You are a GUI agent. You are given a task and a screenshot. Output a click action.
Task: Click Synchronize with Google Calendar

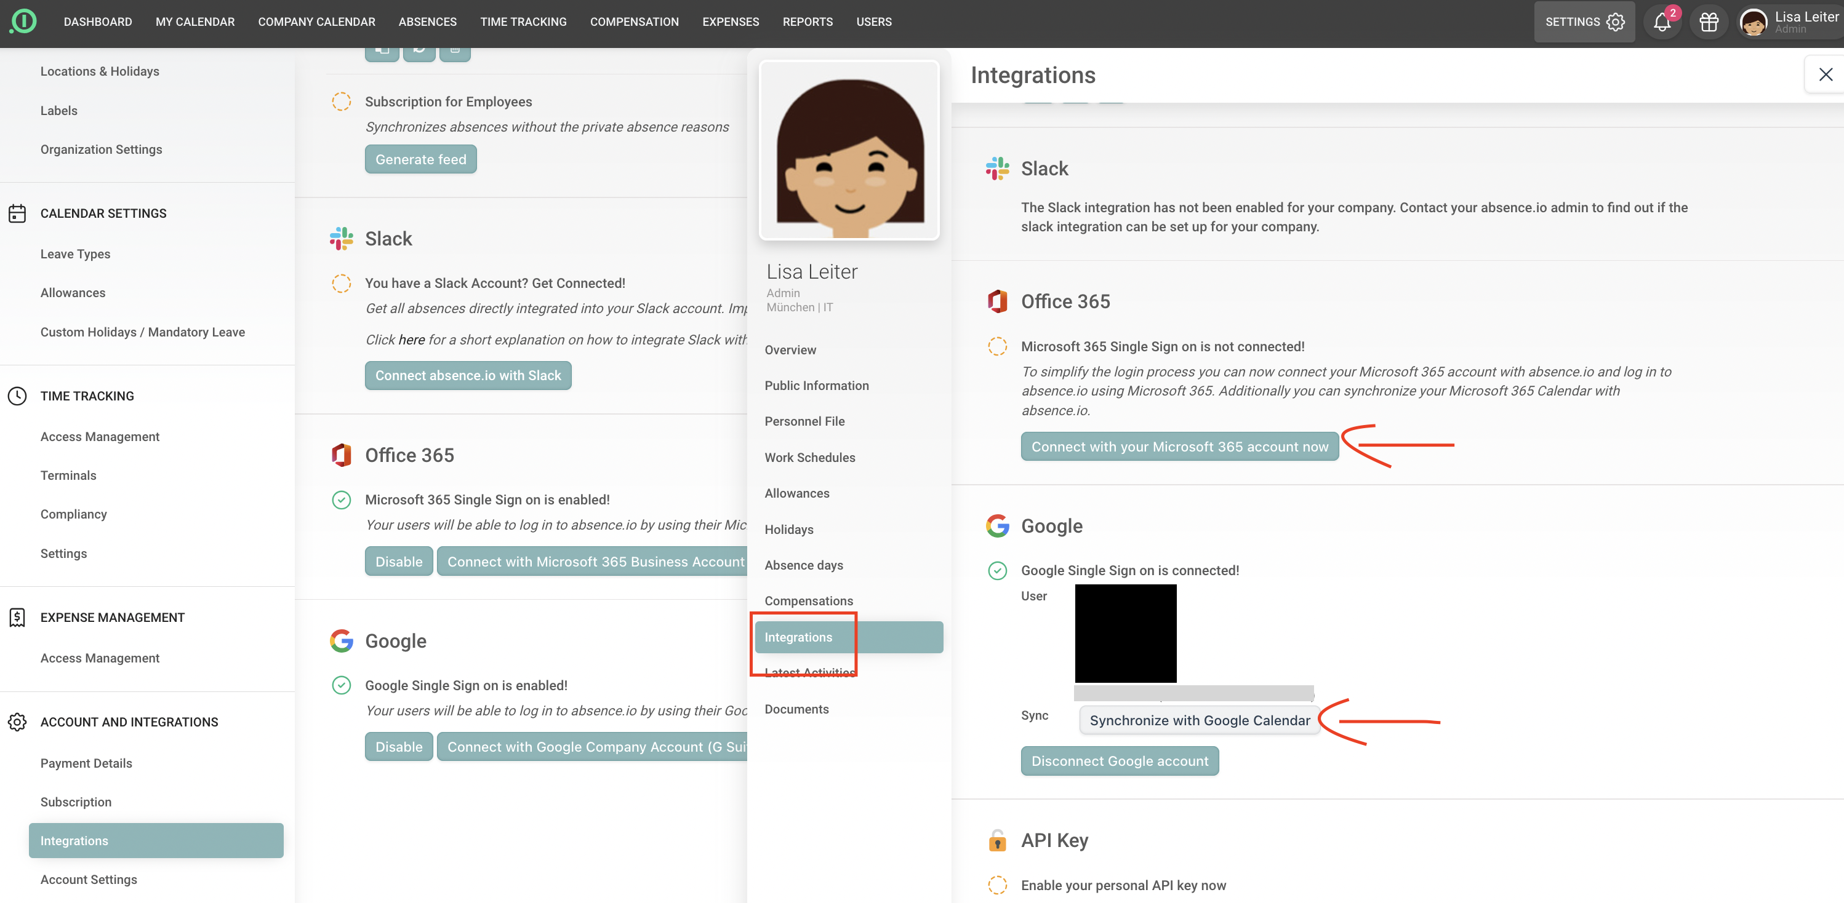tap(1199, 720)
